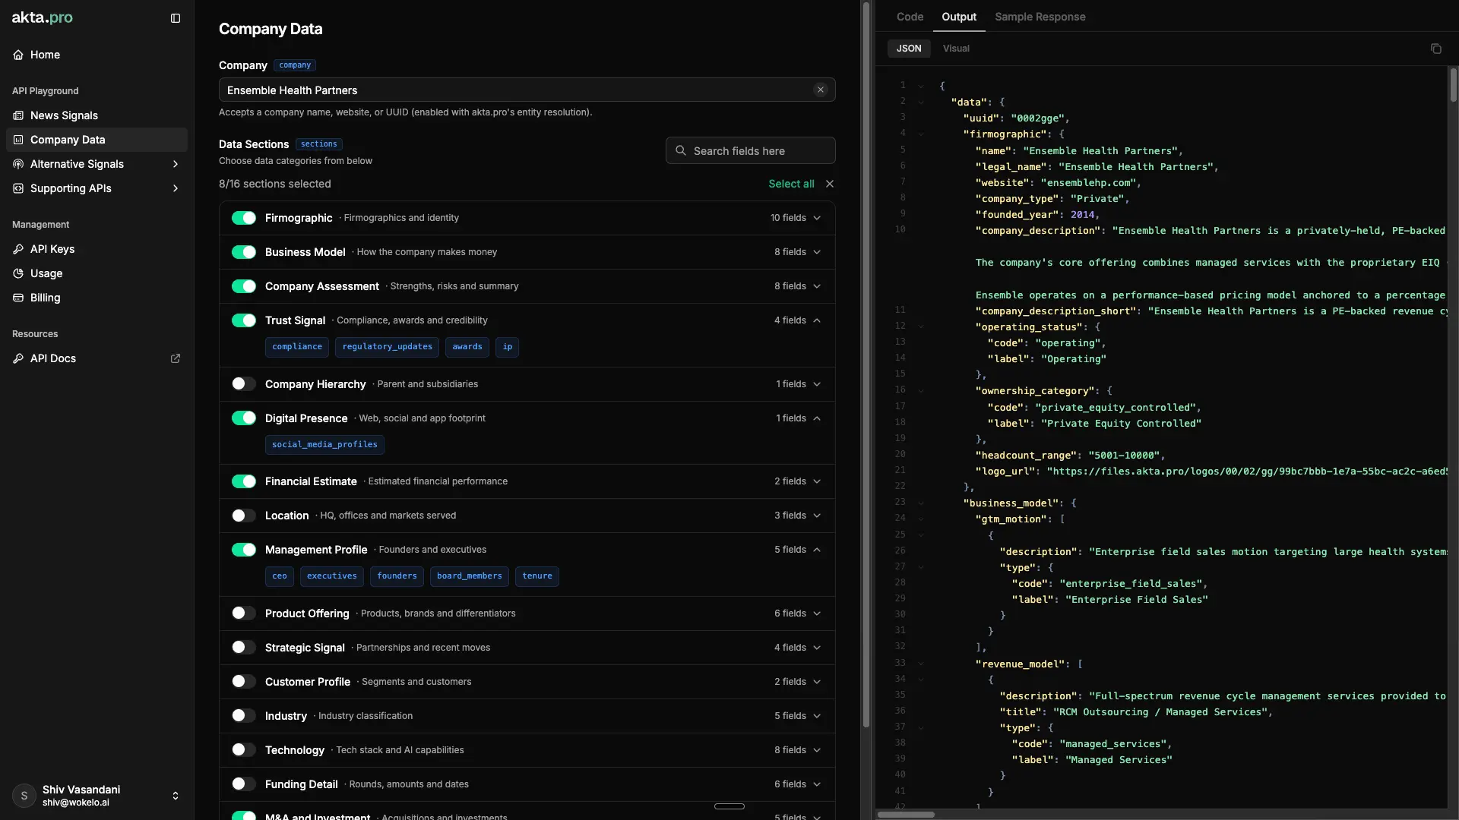Enable the Product Offering toggle
Screen dimensions: 1459x820
(x=244, y=613)
